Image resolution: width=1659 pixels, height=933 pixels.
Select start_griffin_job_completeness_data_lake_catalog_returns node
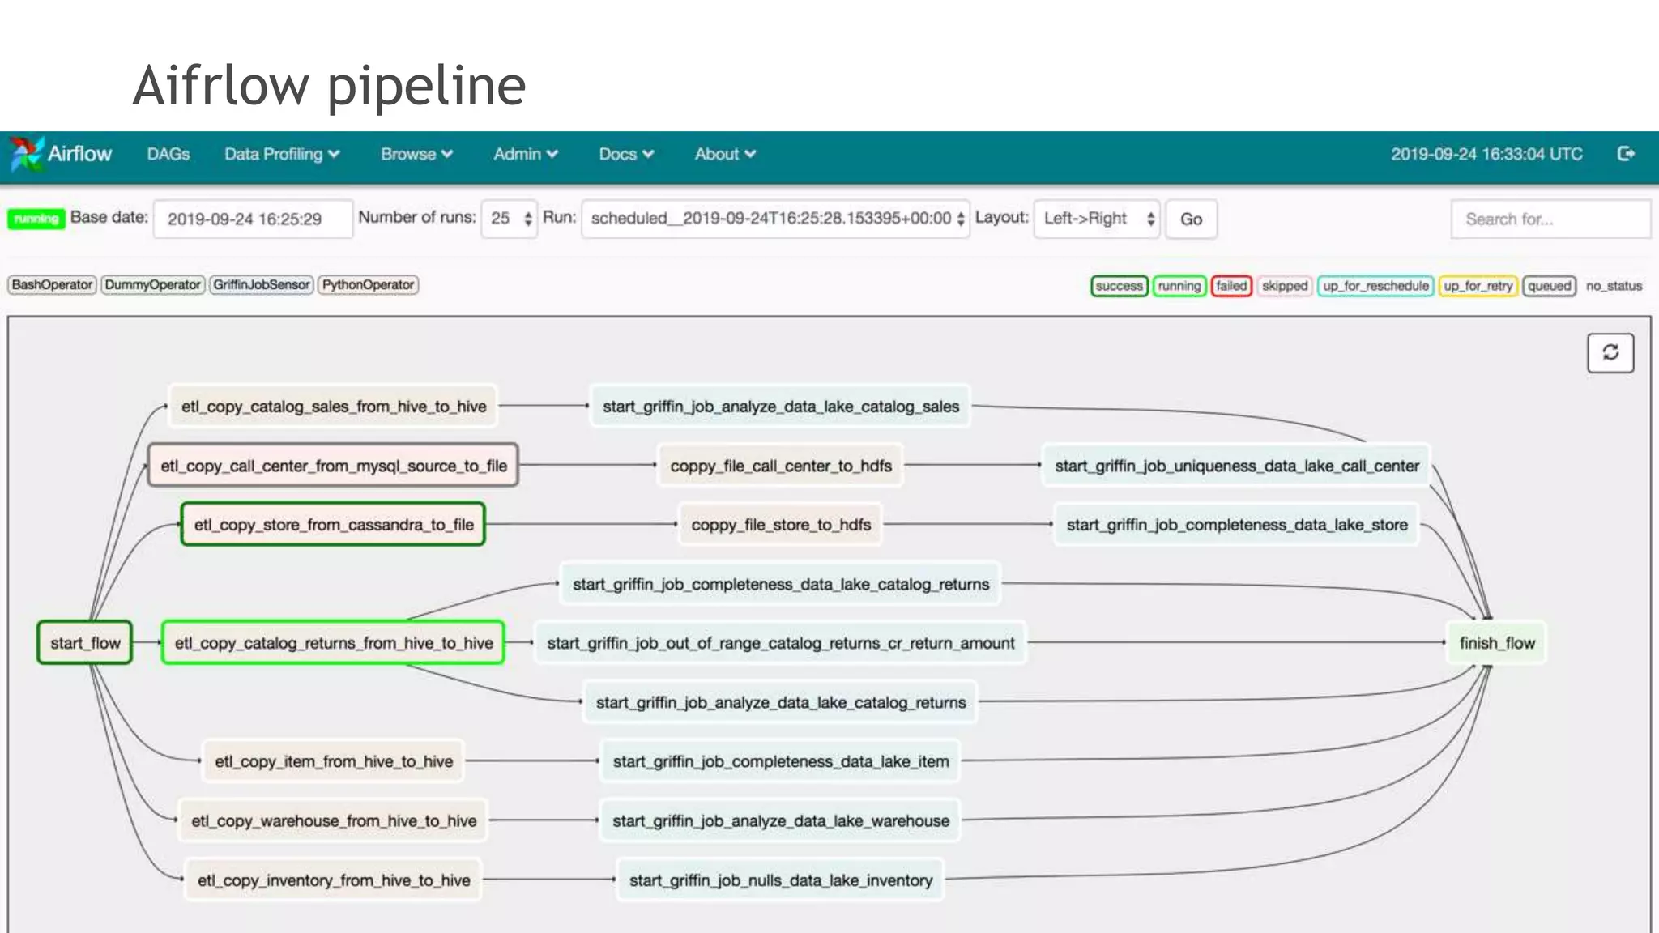(x=781, y=584)
